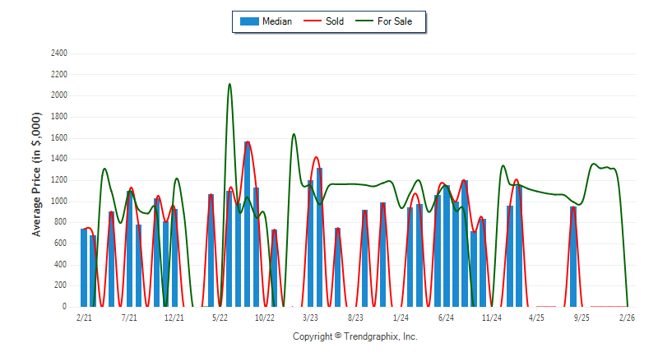This screenshot has height=357, width=658.
Task: Click the isolated blue bar near 9/25
Action: pyautogui.click(x=573, y=256)
